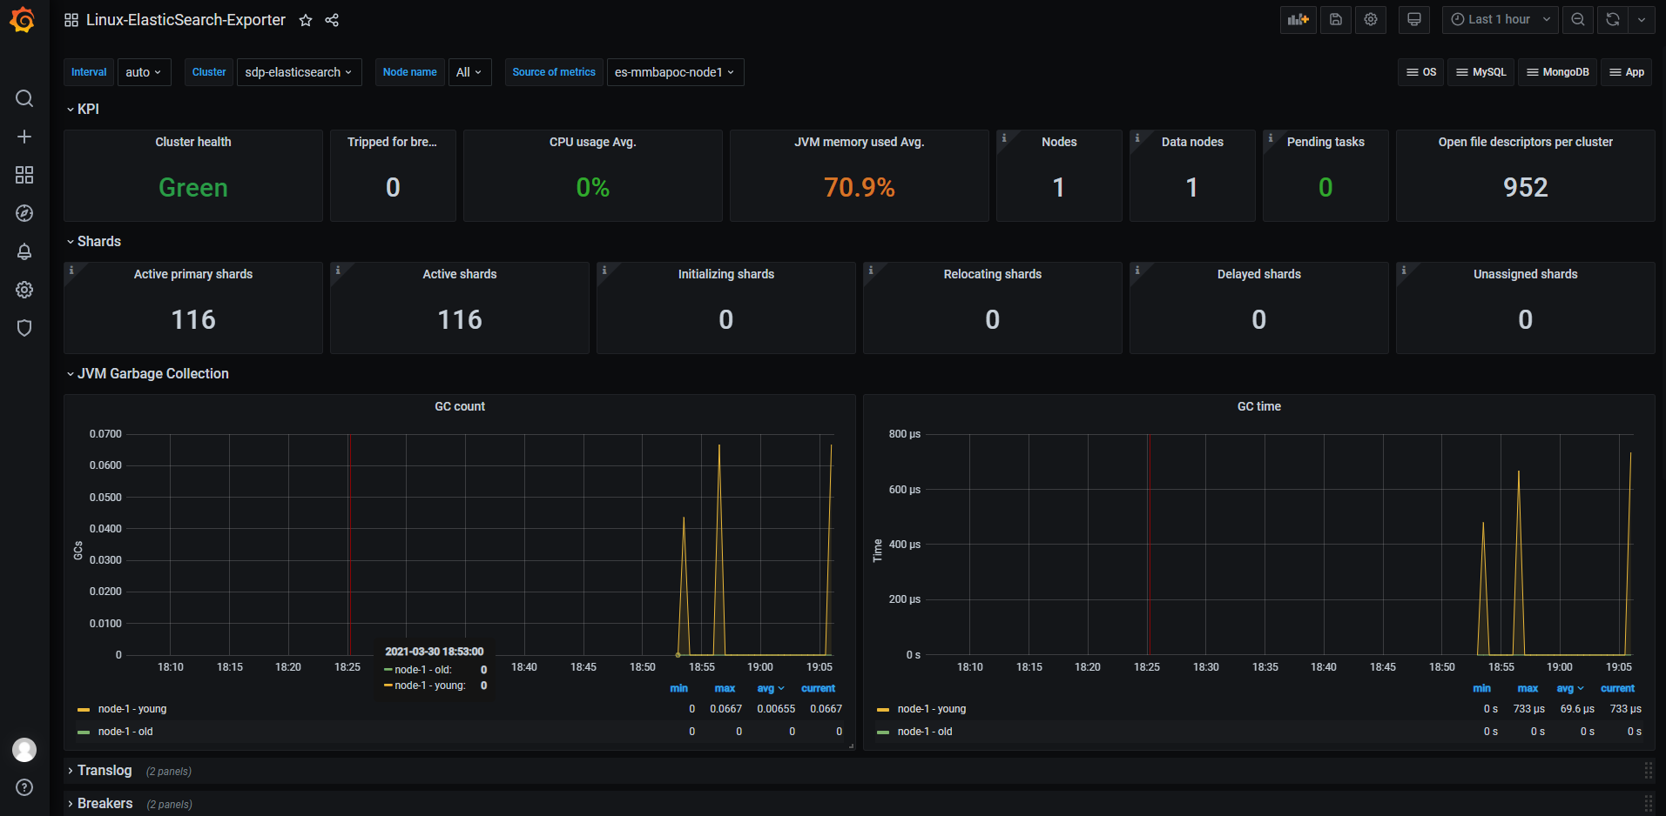Screen dimensions: 1666x816
Task: Click the Add panel icon
Action: point(1298,20)
